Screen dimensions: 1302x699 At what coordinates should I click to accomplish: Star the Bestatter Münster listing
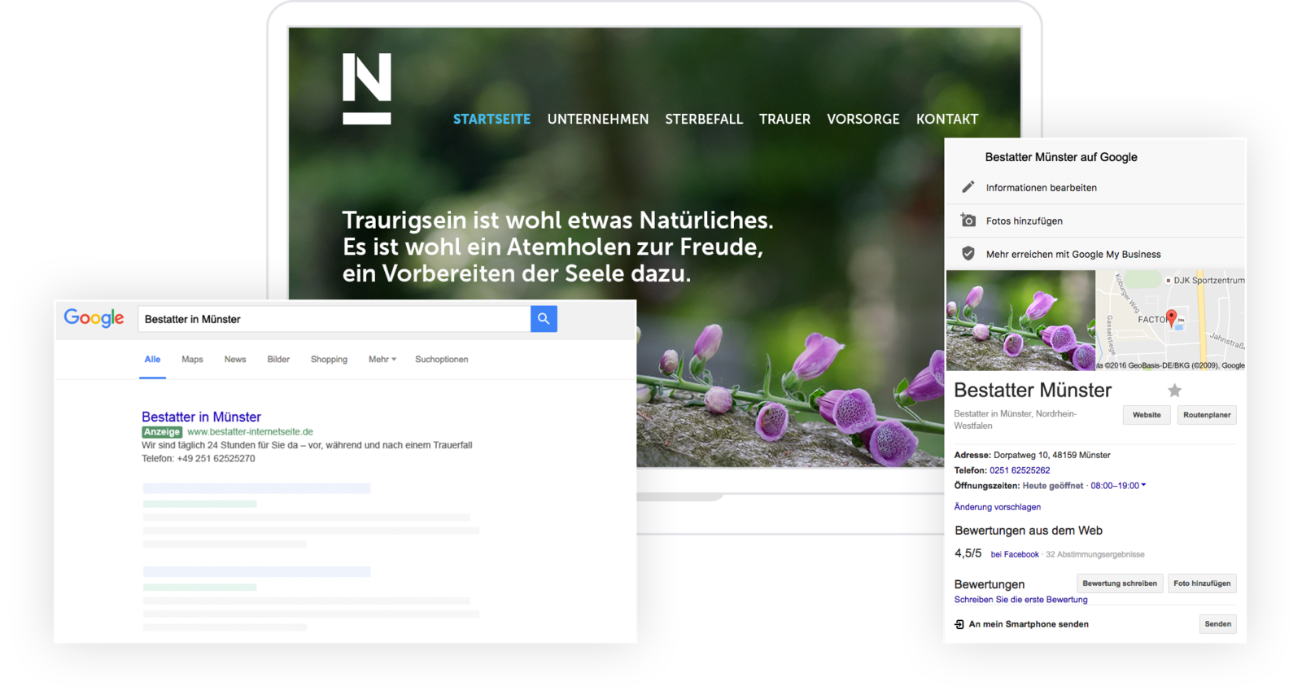click(x=1174, y=391)
